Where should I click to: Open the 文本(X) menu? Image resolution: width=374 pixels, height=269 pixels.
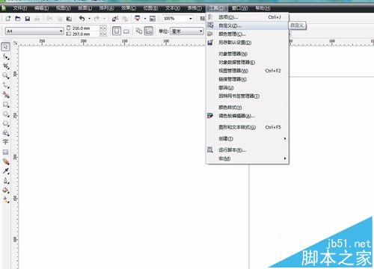pyautogui.click(x=173, y=8)
